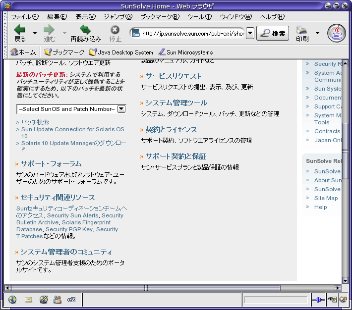
Task: Open Navigator globe icon in status bar
Action: [12, 300]
